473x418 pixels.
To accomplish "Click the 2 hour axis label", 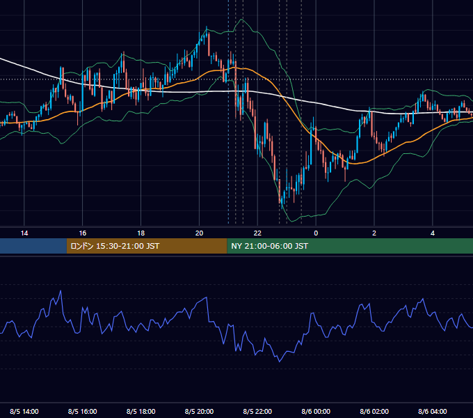I will (x=374, y=233).
